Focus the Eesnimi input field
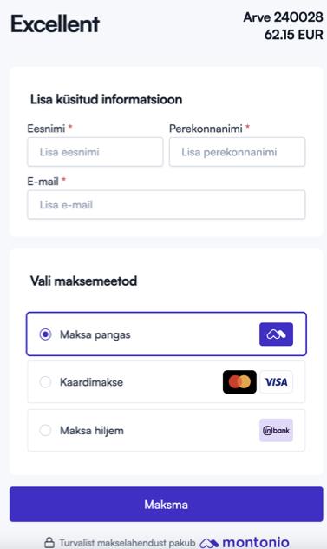 (x=95, y=152)
